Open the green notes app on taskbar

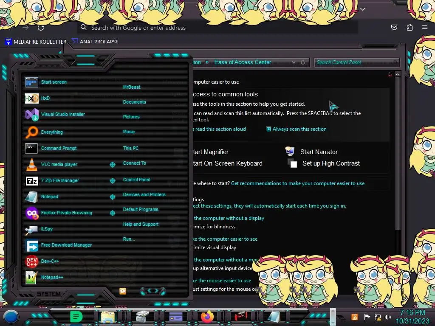[x=76, y=317]
